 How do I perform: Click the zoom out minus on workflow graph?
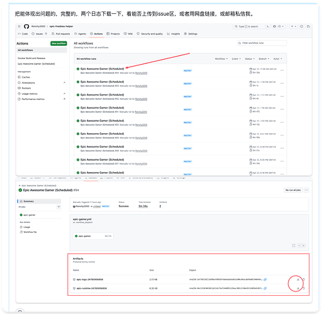[x=299, y=246]
